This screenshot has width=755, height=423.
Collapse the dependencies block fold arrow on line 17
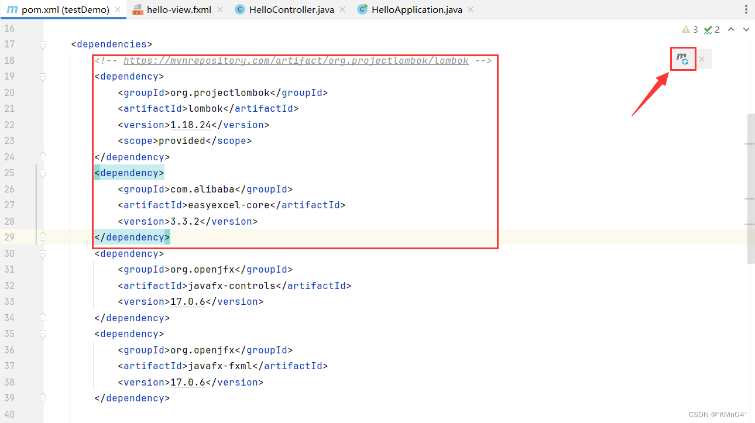(x=42, y=44)
